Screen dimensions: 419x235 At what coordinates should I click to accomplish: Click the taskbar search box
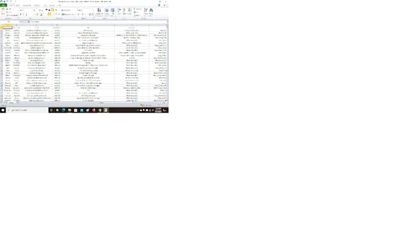tap(27, 110)
